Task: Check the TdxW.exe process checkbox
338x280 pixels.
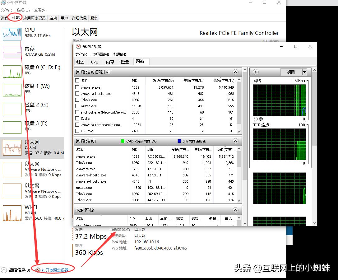Action: pos(77,100)
